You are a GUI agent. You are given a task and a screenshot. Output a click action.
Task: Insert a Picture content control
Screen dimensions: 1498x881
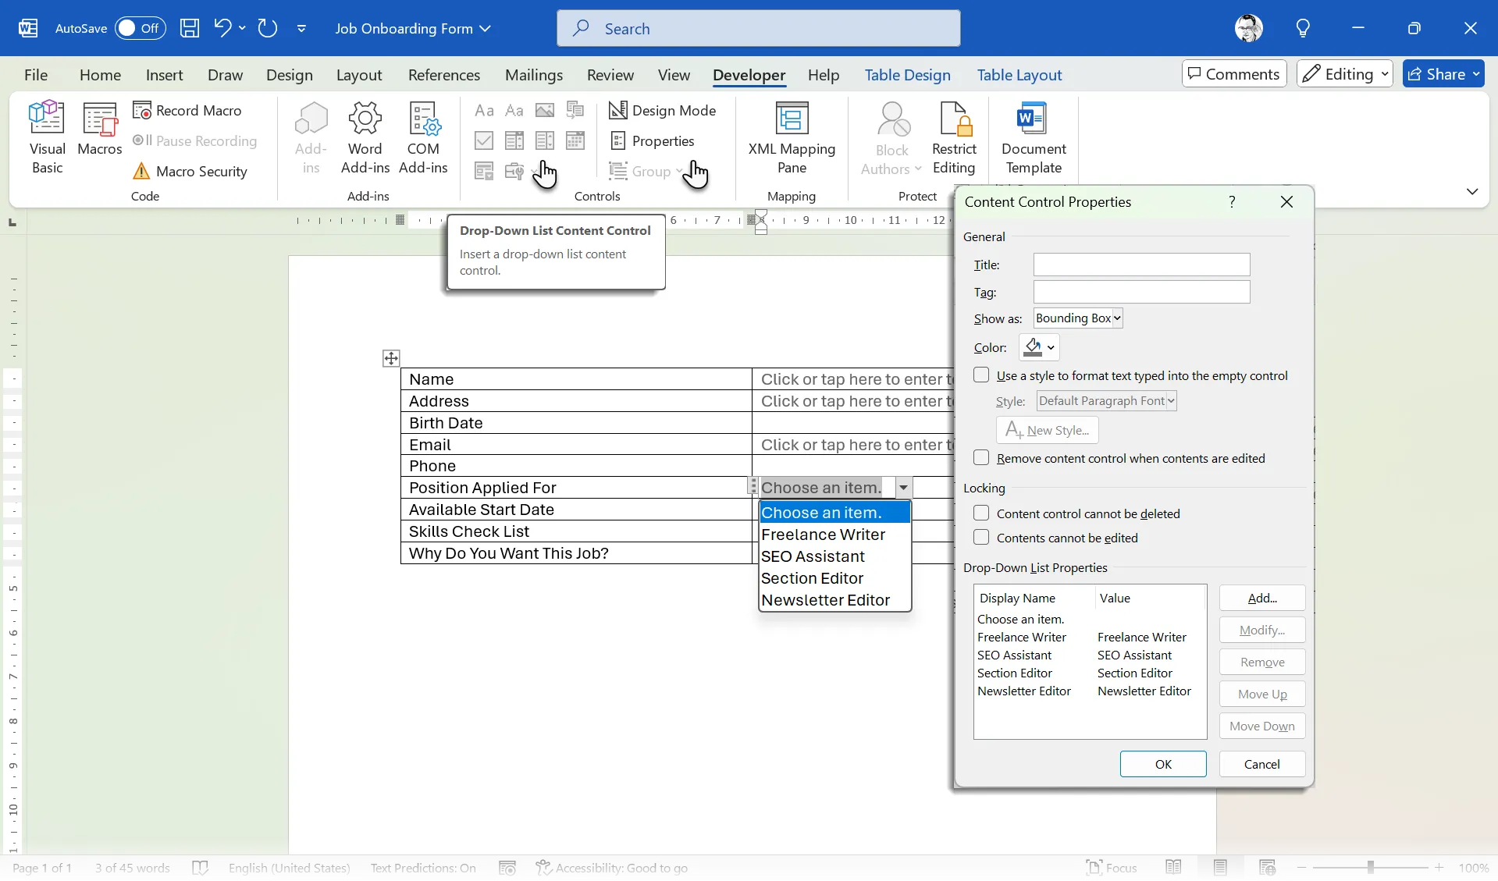pyautogui.click(x=545, y=111)
